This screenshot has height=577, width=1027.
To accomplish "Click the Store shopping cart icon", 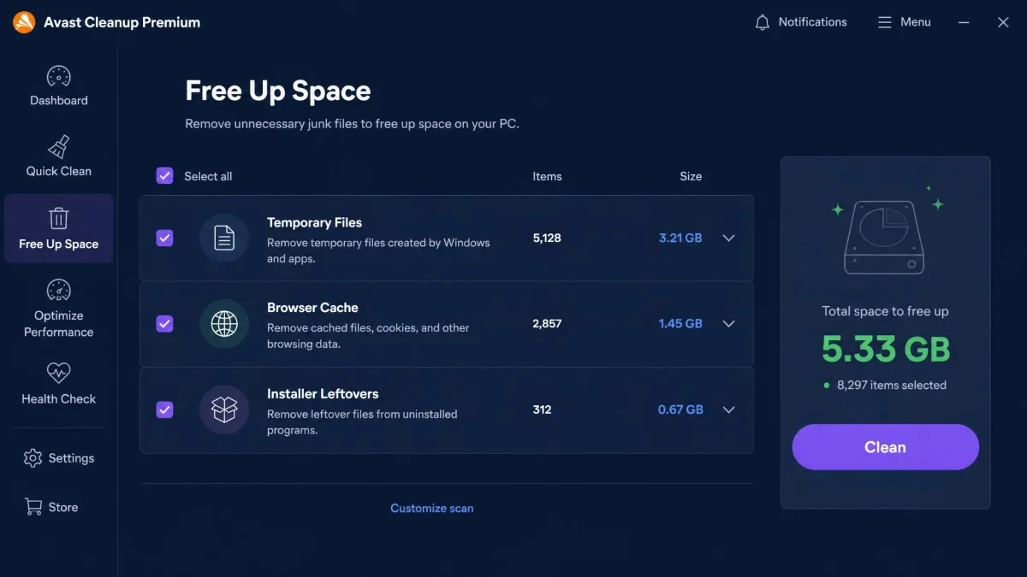I will 33,507.
